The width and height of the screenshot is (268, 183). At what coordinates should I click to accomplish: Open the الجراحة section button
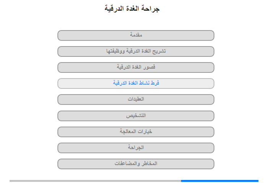[x=136, y=148]
